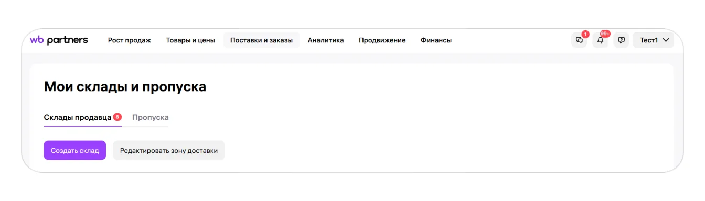Open the Продвижение menu
The width and height of the screenshot is (705, 201).
coord(382,40)
